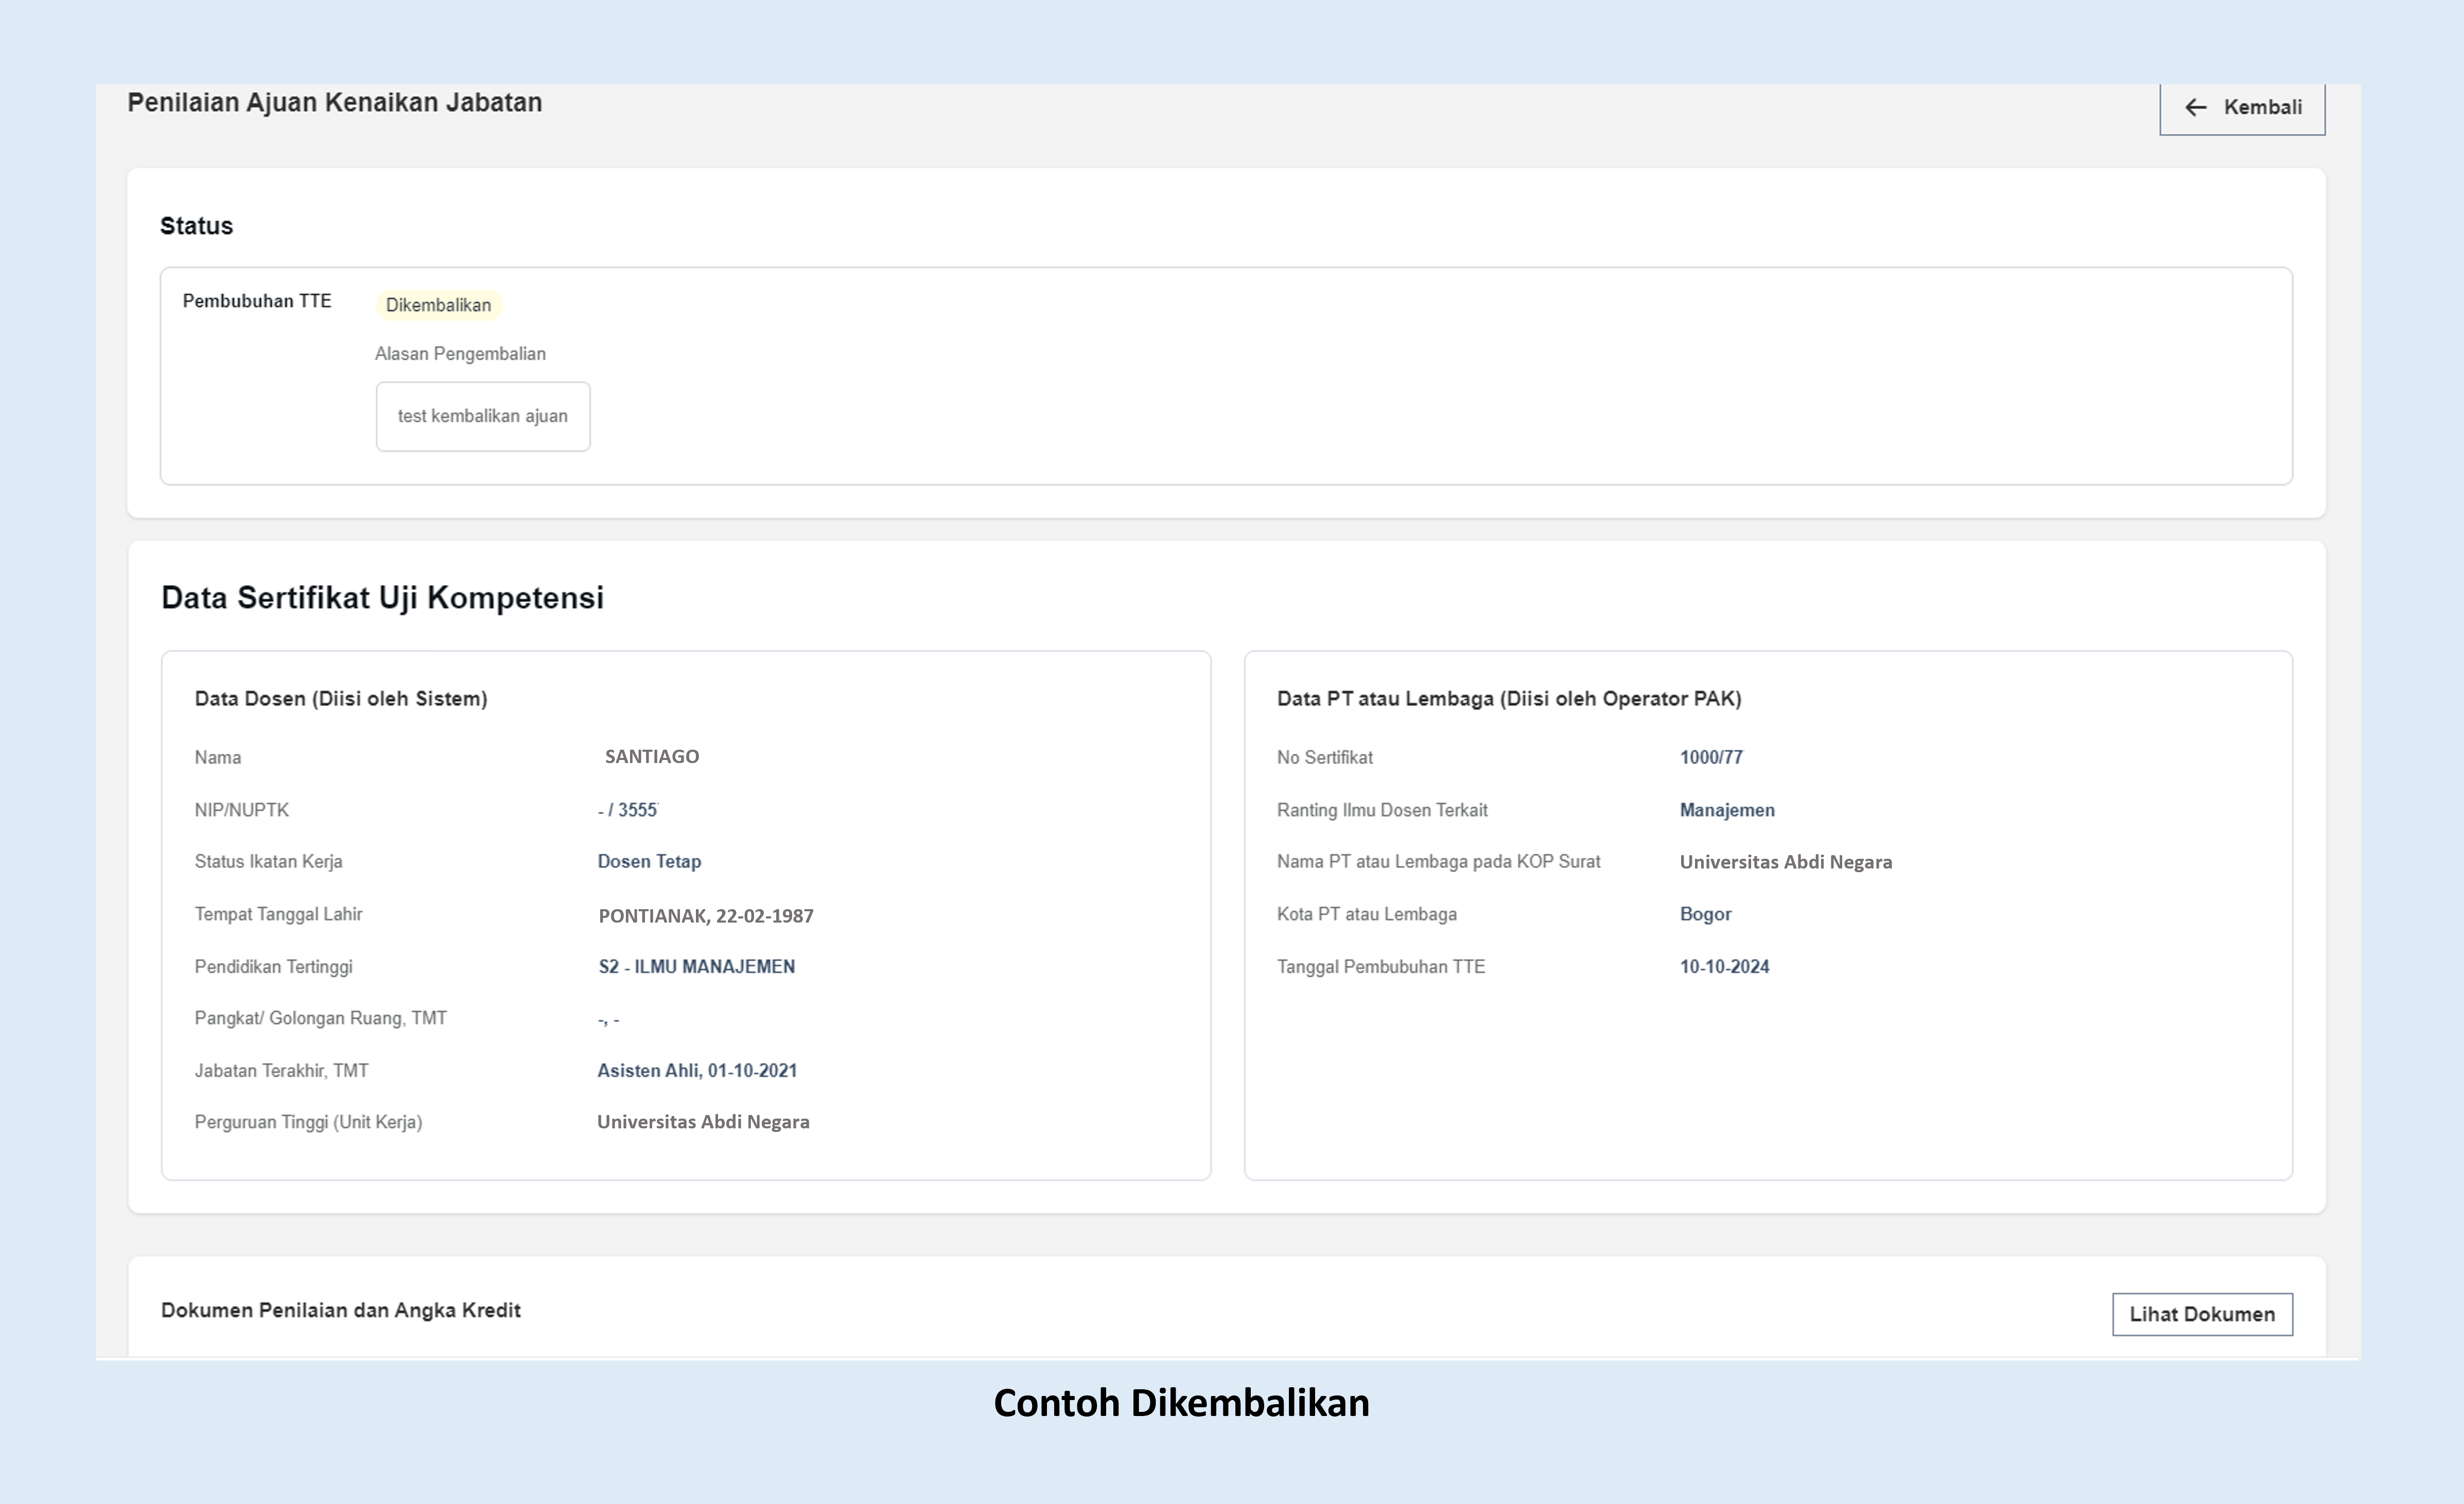
Task: Click the 'Status' section heading
Action: click(x=197, y=226)
